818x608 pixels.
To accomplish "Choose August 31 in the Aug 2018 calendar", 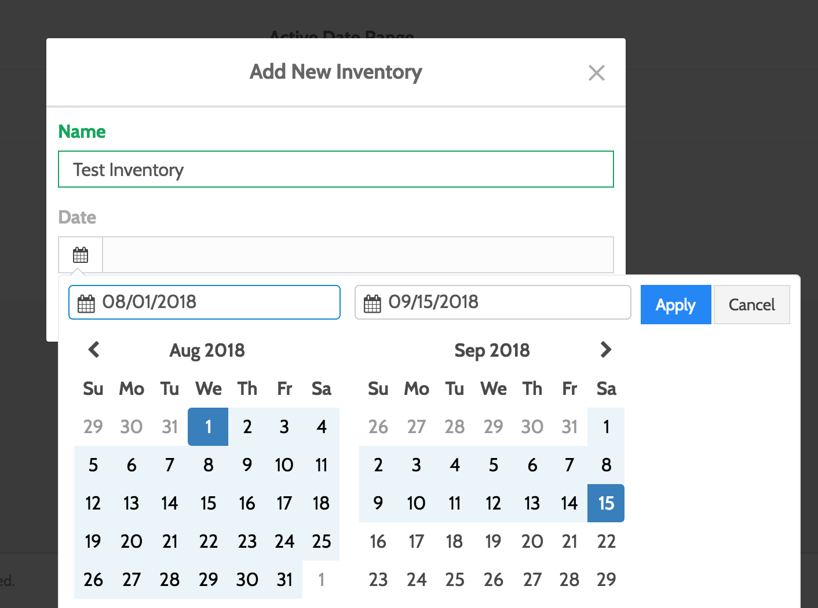I will [284, 580].
